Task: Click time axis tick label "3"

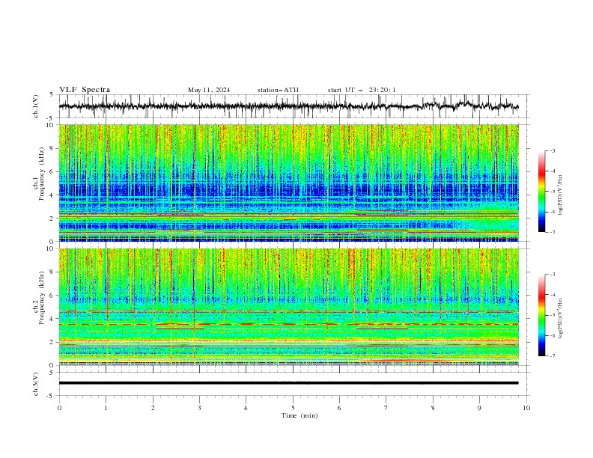Action: pos(199,408)
